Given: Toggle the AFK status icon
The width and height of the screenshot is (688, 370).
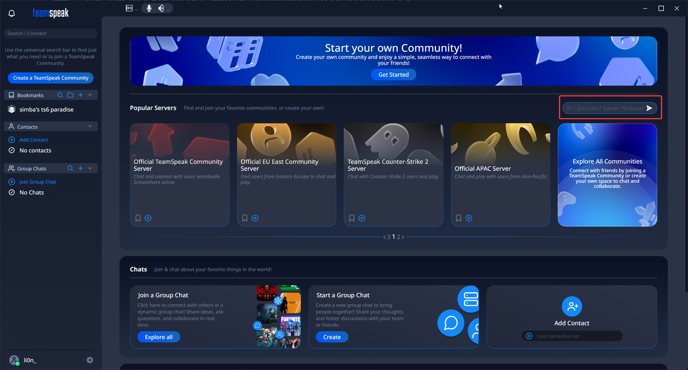Looking at the screenshot, I should (129, 8).
